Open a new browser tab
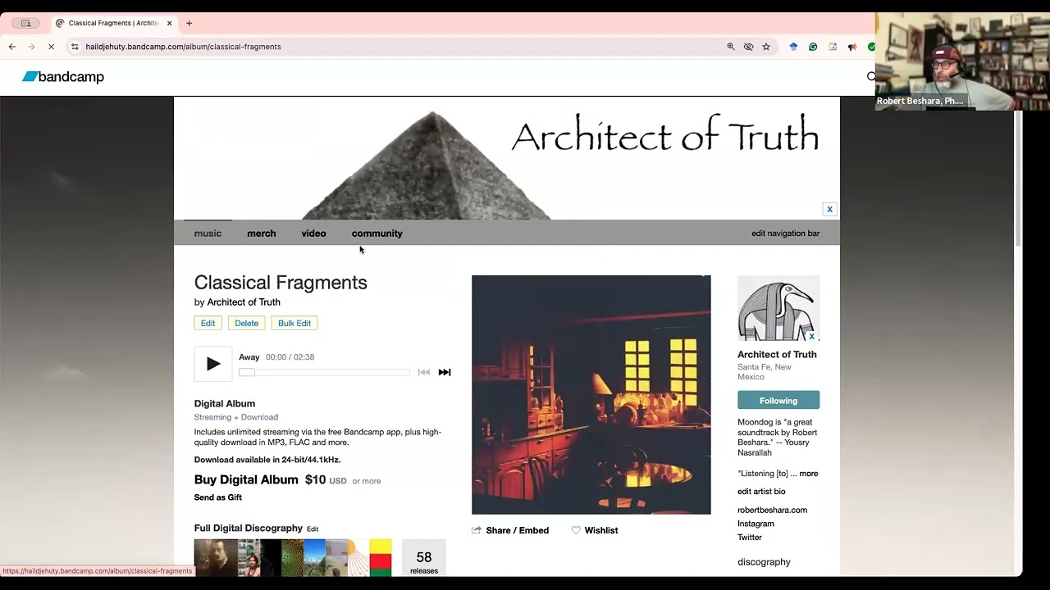 point(189,23)
